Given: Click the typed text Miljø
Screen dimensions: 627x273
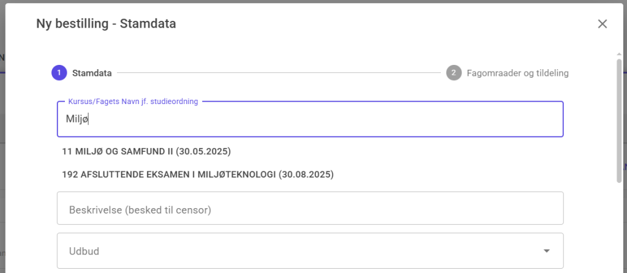Looking at the screenshot, I should tap(78, 119).
